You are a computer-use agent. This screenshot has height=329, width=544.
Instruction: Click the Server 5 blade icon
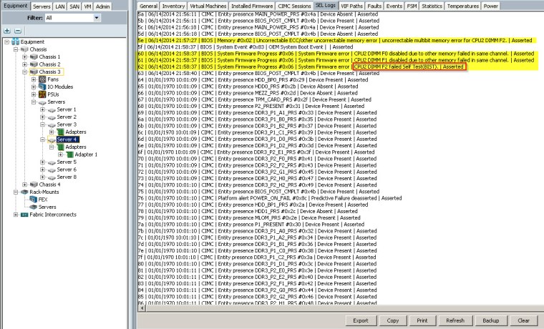[x=52, y=162]
